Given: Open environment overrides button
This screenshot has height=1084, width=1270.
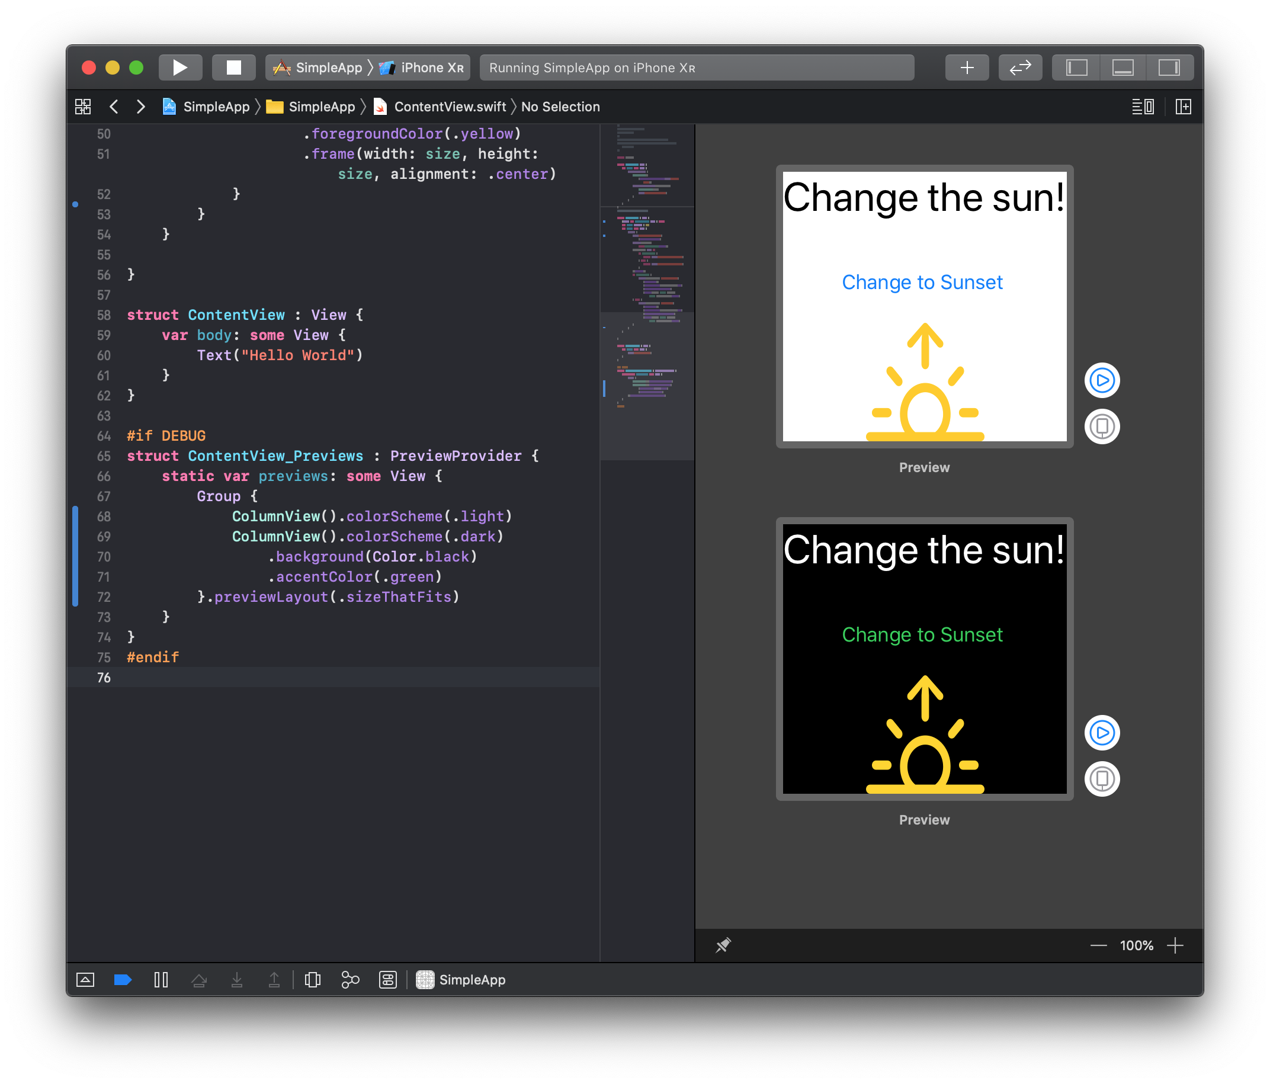Looking at the screenshot, I should tap(387, 979).
